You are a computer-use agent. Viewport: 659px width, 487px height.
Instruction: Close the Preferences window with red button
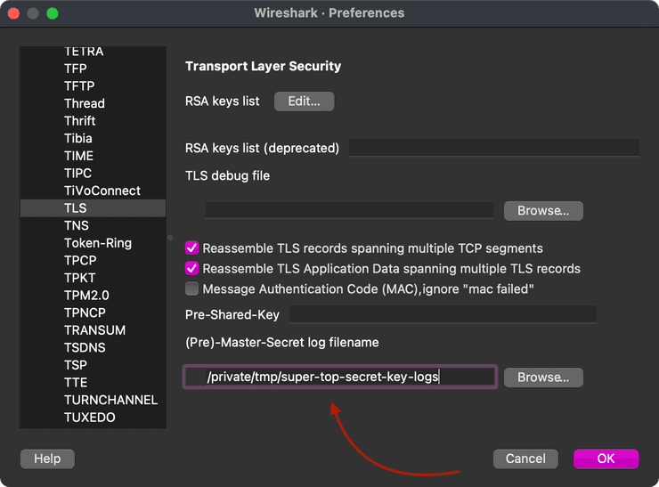[x=13, y=13]
